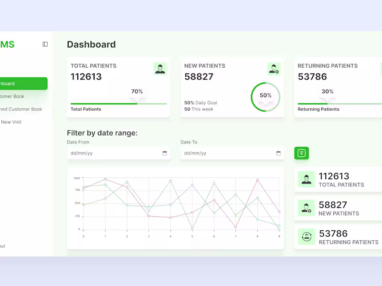Open Customer Book from the sidebar
The width and height of the screenshot is (382, 286).
pyautogui.click(x=14, y=96)
